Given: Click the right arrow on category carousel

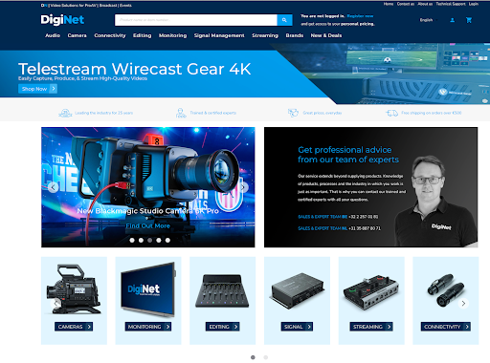Looking at the screenshot, I should click(463, 303).
